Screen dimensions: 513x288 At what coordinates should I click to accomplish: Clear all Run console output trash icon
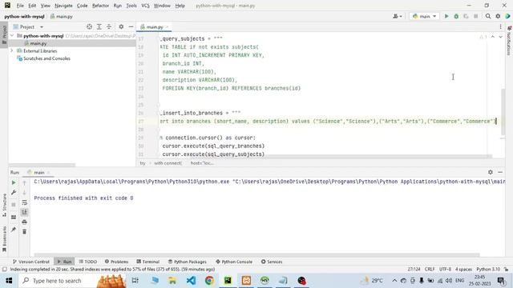tap(25, 232)
